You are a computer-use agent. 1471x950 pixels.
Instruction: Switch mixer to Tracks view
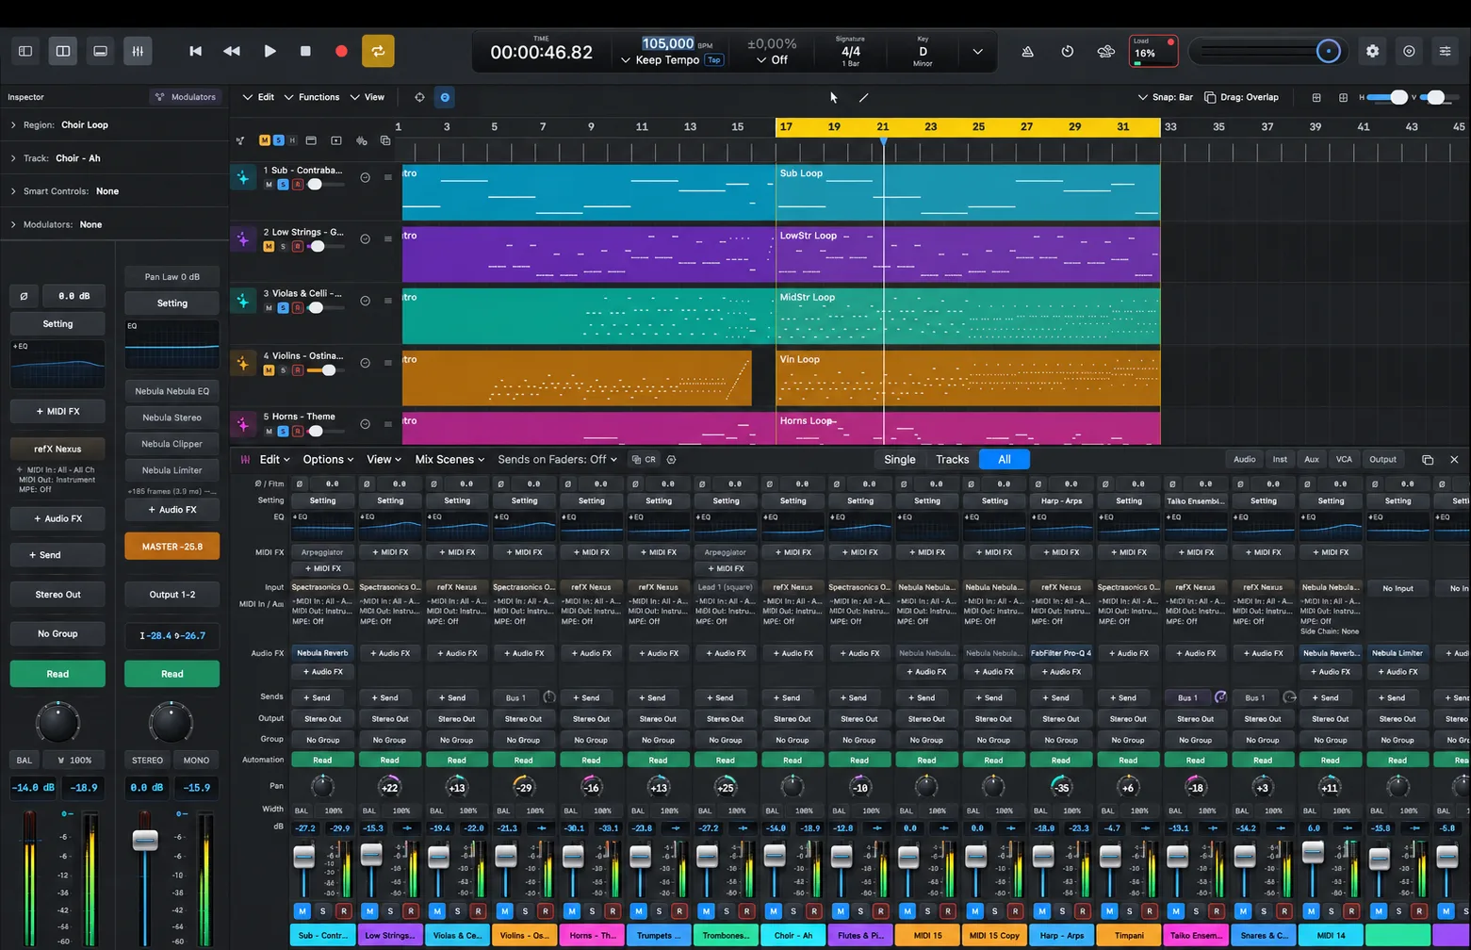(x=952, y=460)
